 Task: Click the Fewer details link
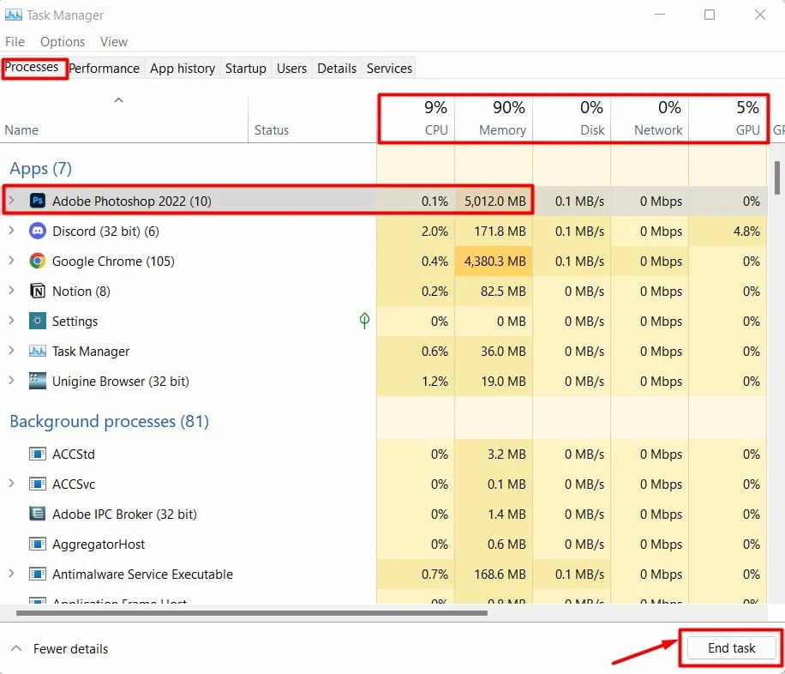click(70, 649)
